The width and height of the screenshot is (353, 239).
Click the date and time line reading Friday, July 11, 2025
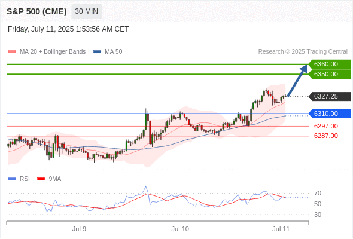[x=68, y=29]
